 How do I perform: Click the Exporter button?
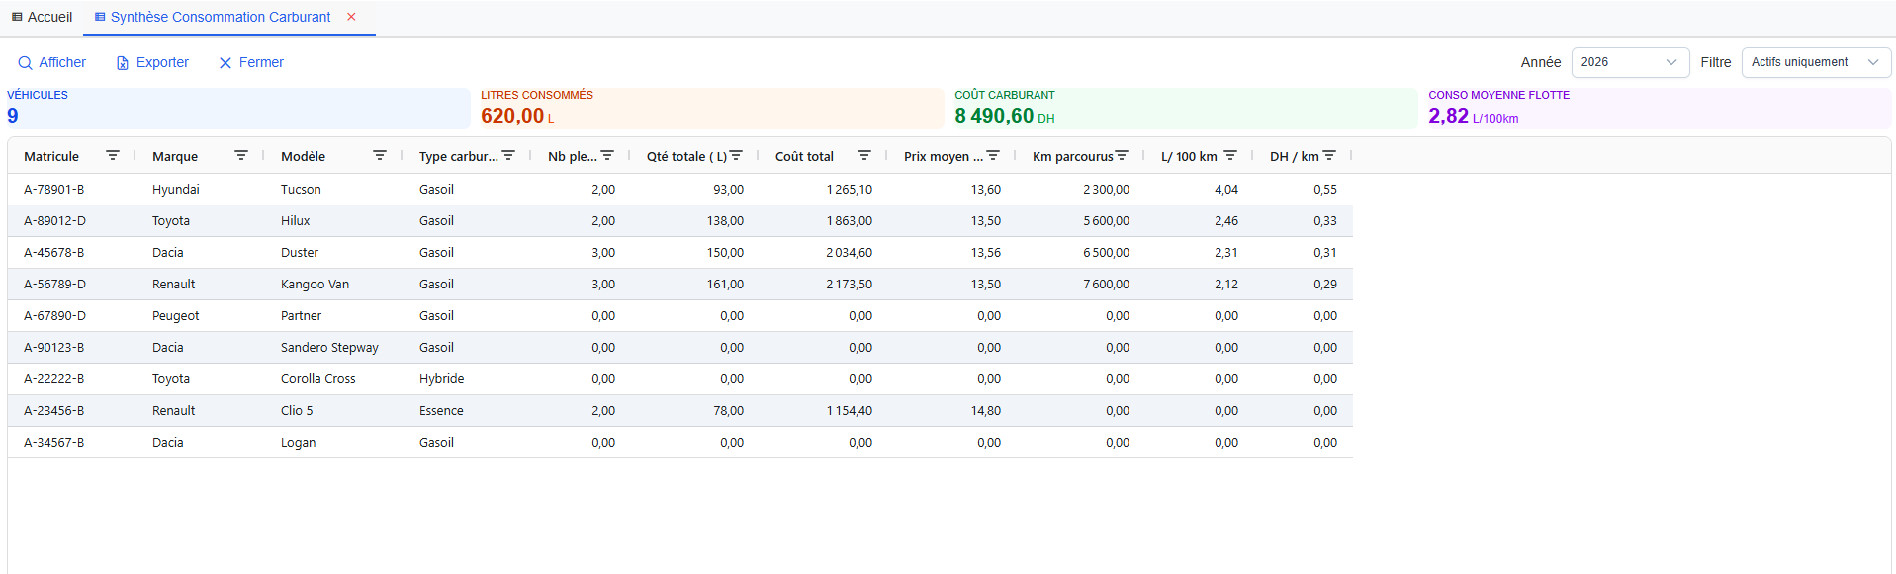[152, 62]
